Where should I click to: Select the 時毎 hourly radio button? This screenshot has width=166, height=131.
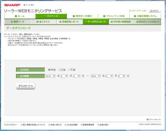49,70
